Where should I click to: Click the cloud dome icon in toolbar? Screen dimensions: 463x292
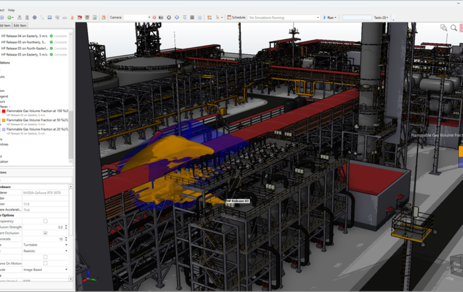coord(65,17)
